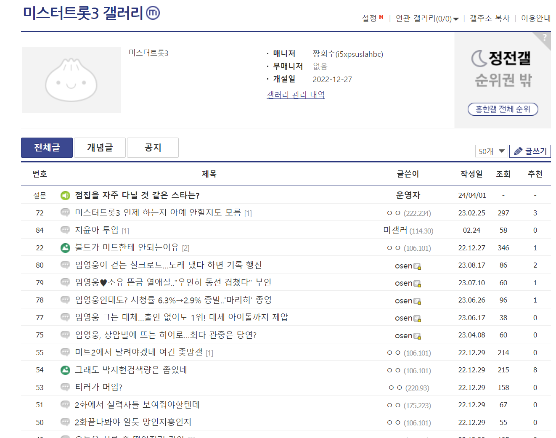Image resolution: width=556 pixels, height=438 pixels.
Task: Click the 운영자 author name
Action: (x=408, y=195)
